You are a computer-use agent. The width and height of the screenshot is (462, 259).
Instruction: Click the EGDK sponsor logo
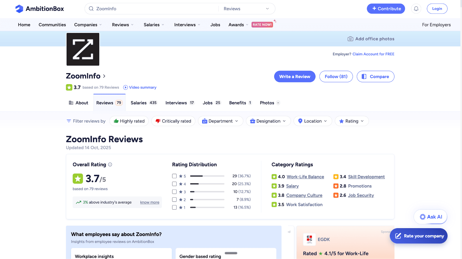[309, 239]
